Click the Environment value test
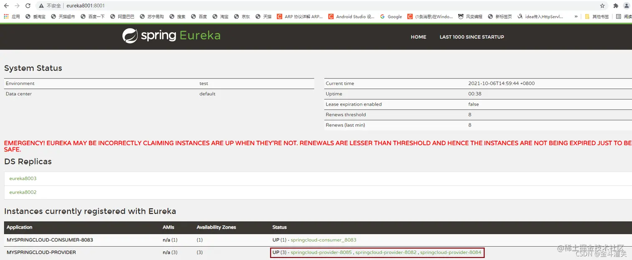Screen dimensions: 632x260 tap(204, 83)
